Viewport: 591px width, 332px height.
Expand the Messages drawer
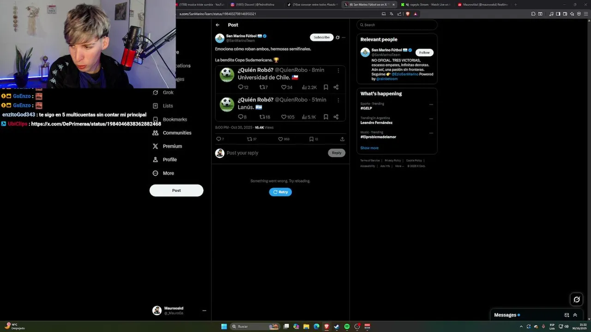(x=575, y=315)
